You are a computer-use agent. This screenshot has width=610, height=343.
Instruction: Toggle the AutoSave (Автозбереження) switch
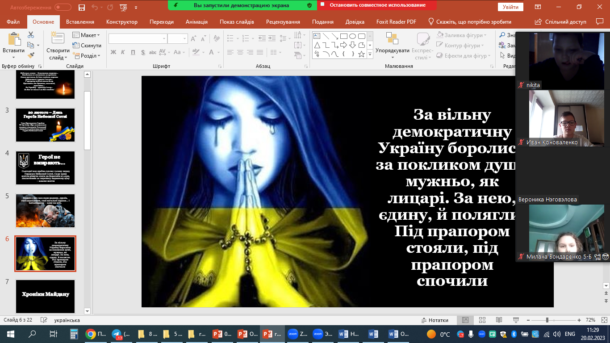click(x=63, y=7)
